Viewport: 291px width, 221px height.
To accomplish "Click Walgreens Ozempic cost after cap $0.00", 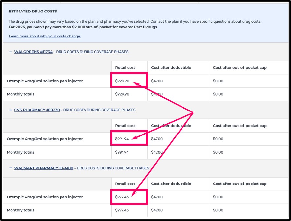I will (x=218, y=81).
